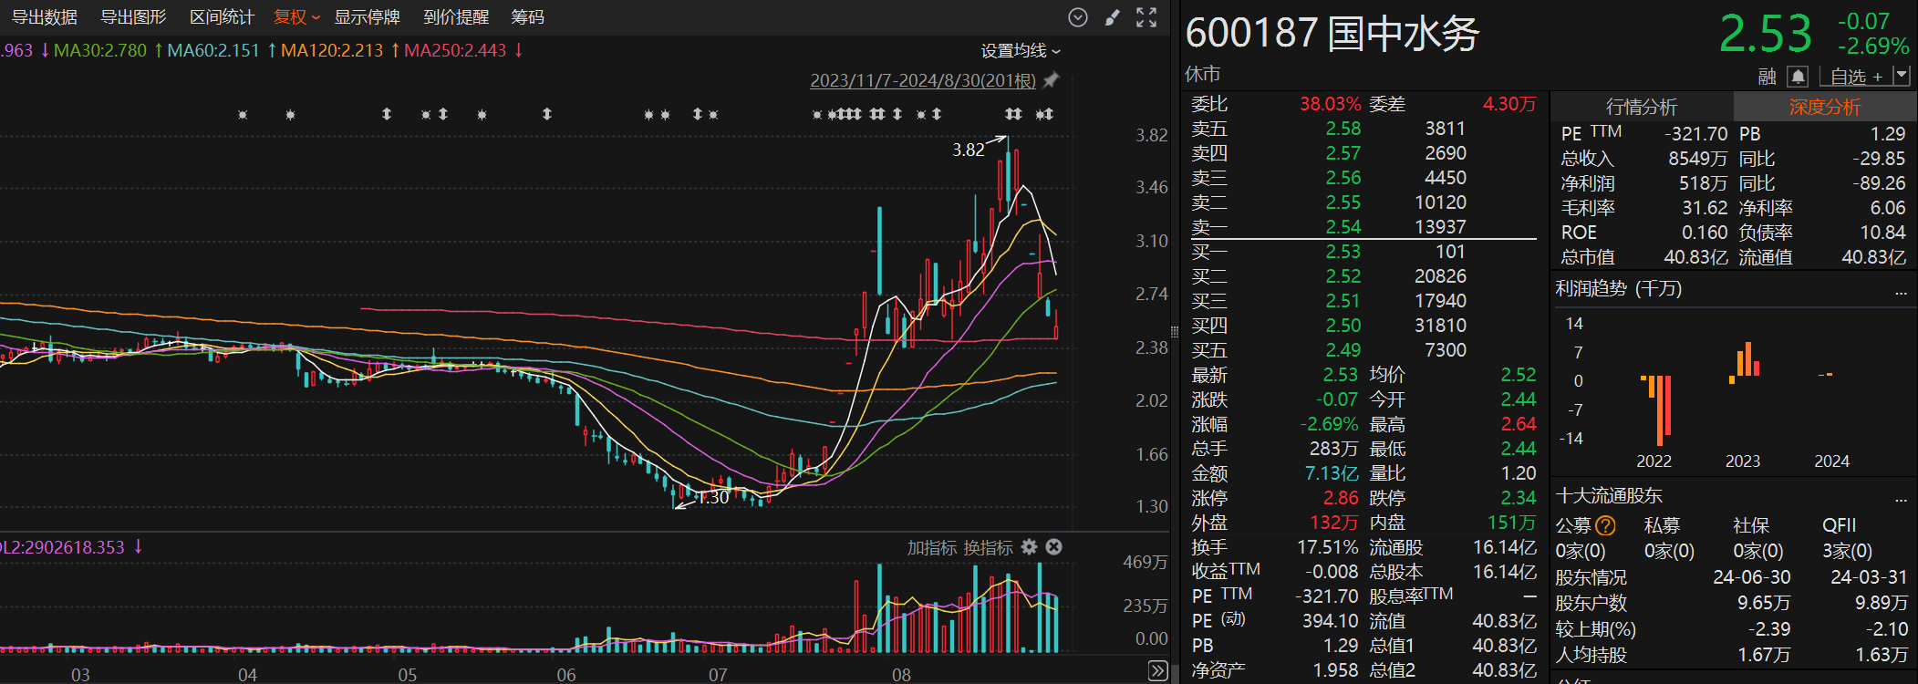Click the 公募 question mark help icon
Viewport: 1918px width, 684px height.
coord(1606,525)
